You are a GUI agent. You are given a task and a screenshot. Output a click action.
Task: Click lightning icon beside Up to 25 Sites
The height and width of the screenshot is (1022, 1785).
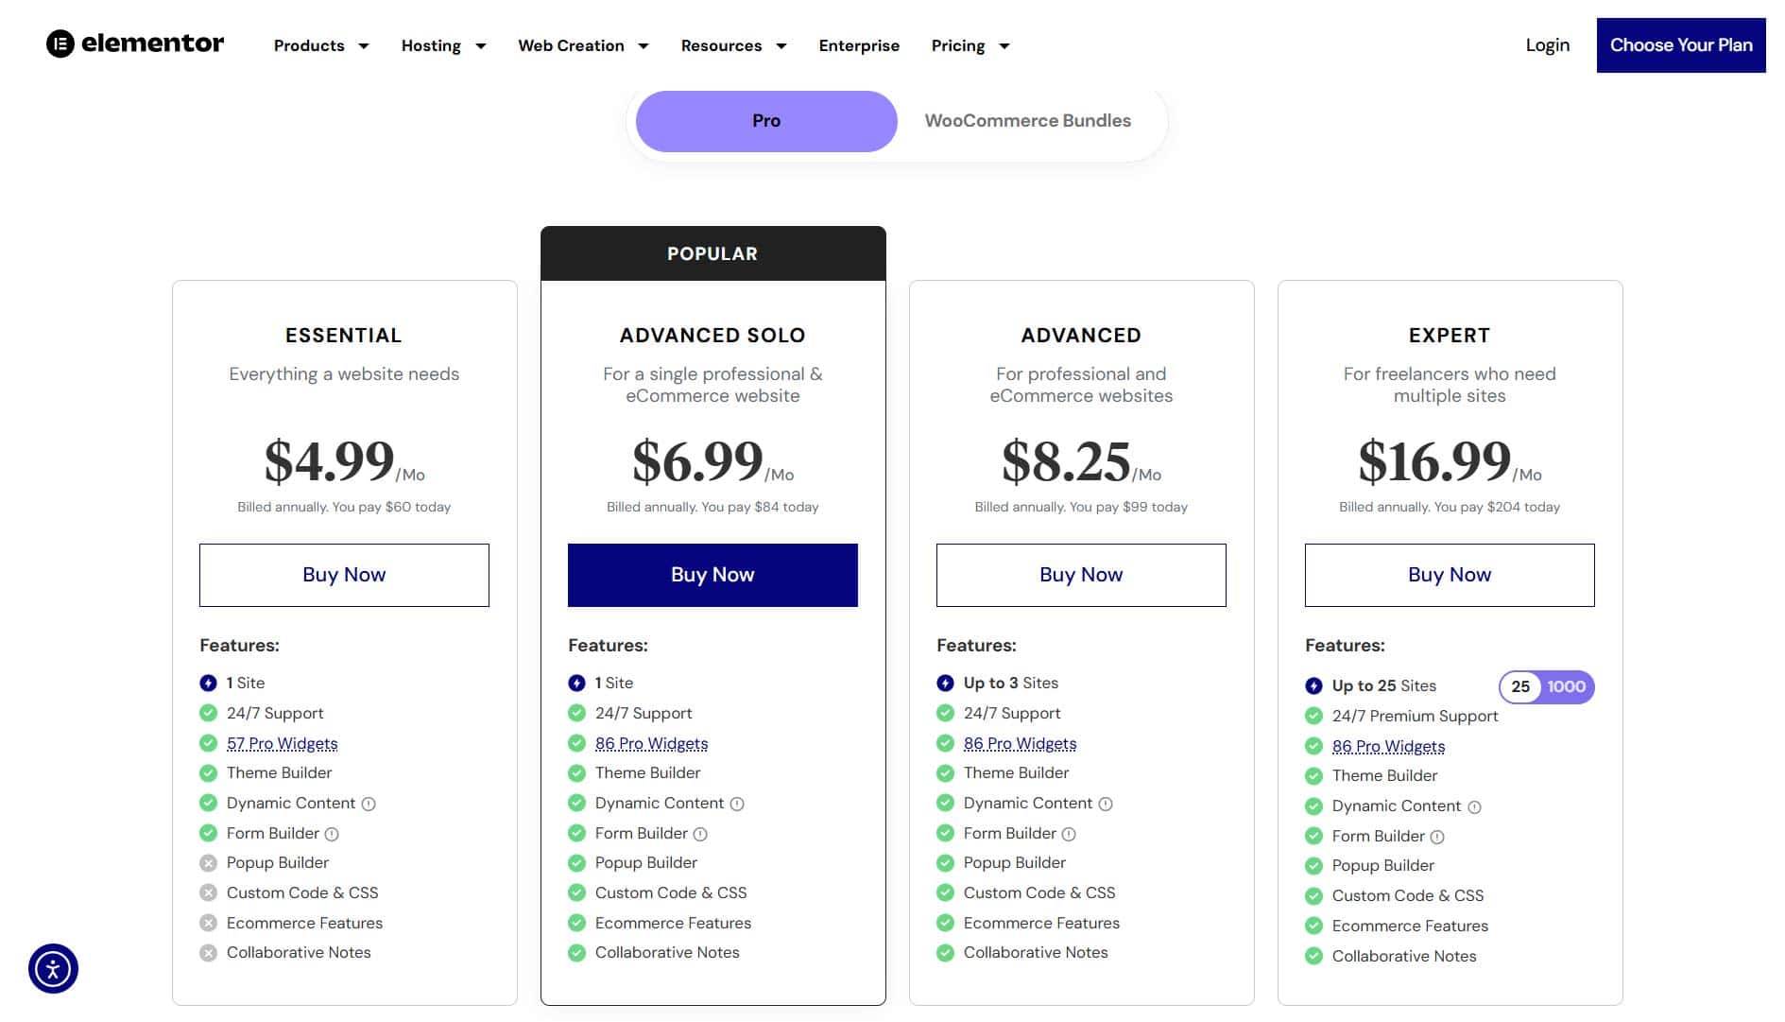click(x=1313, y=686)
